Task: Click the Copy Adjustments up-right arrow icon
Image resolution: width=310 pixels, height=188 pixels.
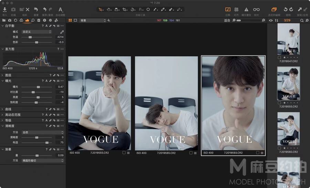Action: click(300, 9)
